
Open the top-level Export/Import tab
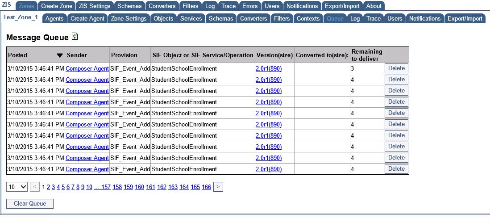pyautogui.click(x=342, y=6)
